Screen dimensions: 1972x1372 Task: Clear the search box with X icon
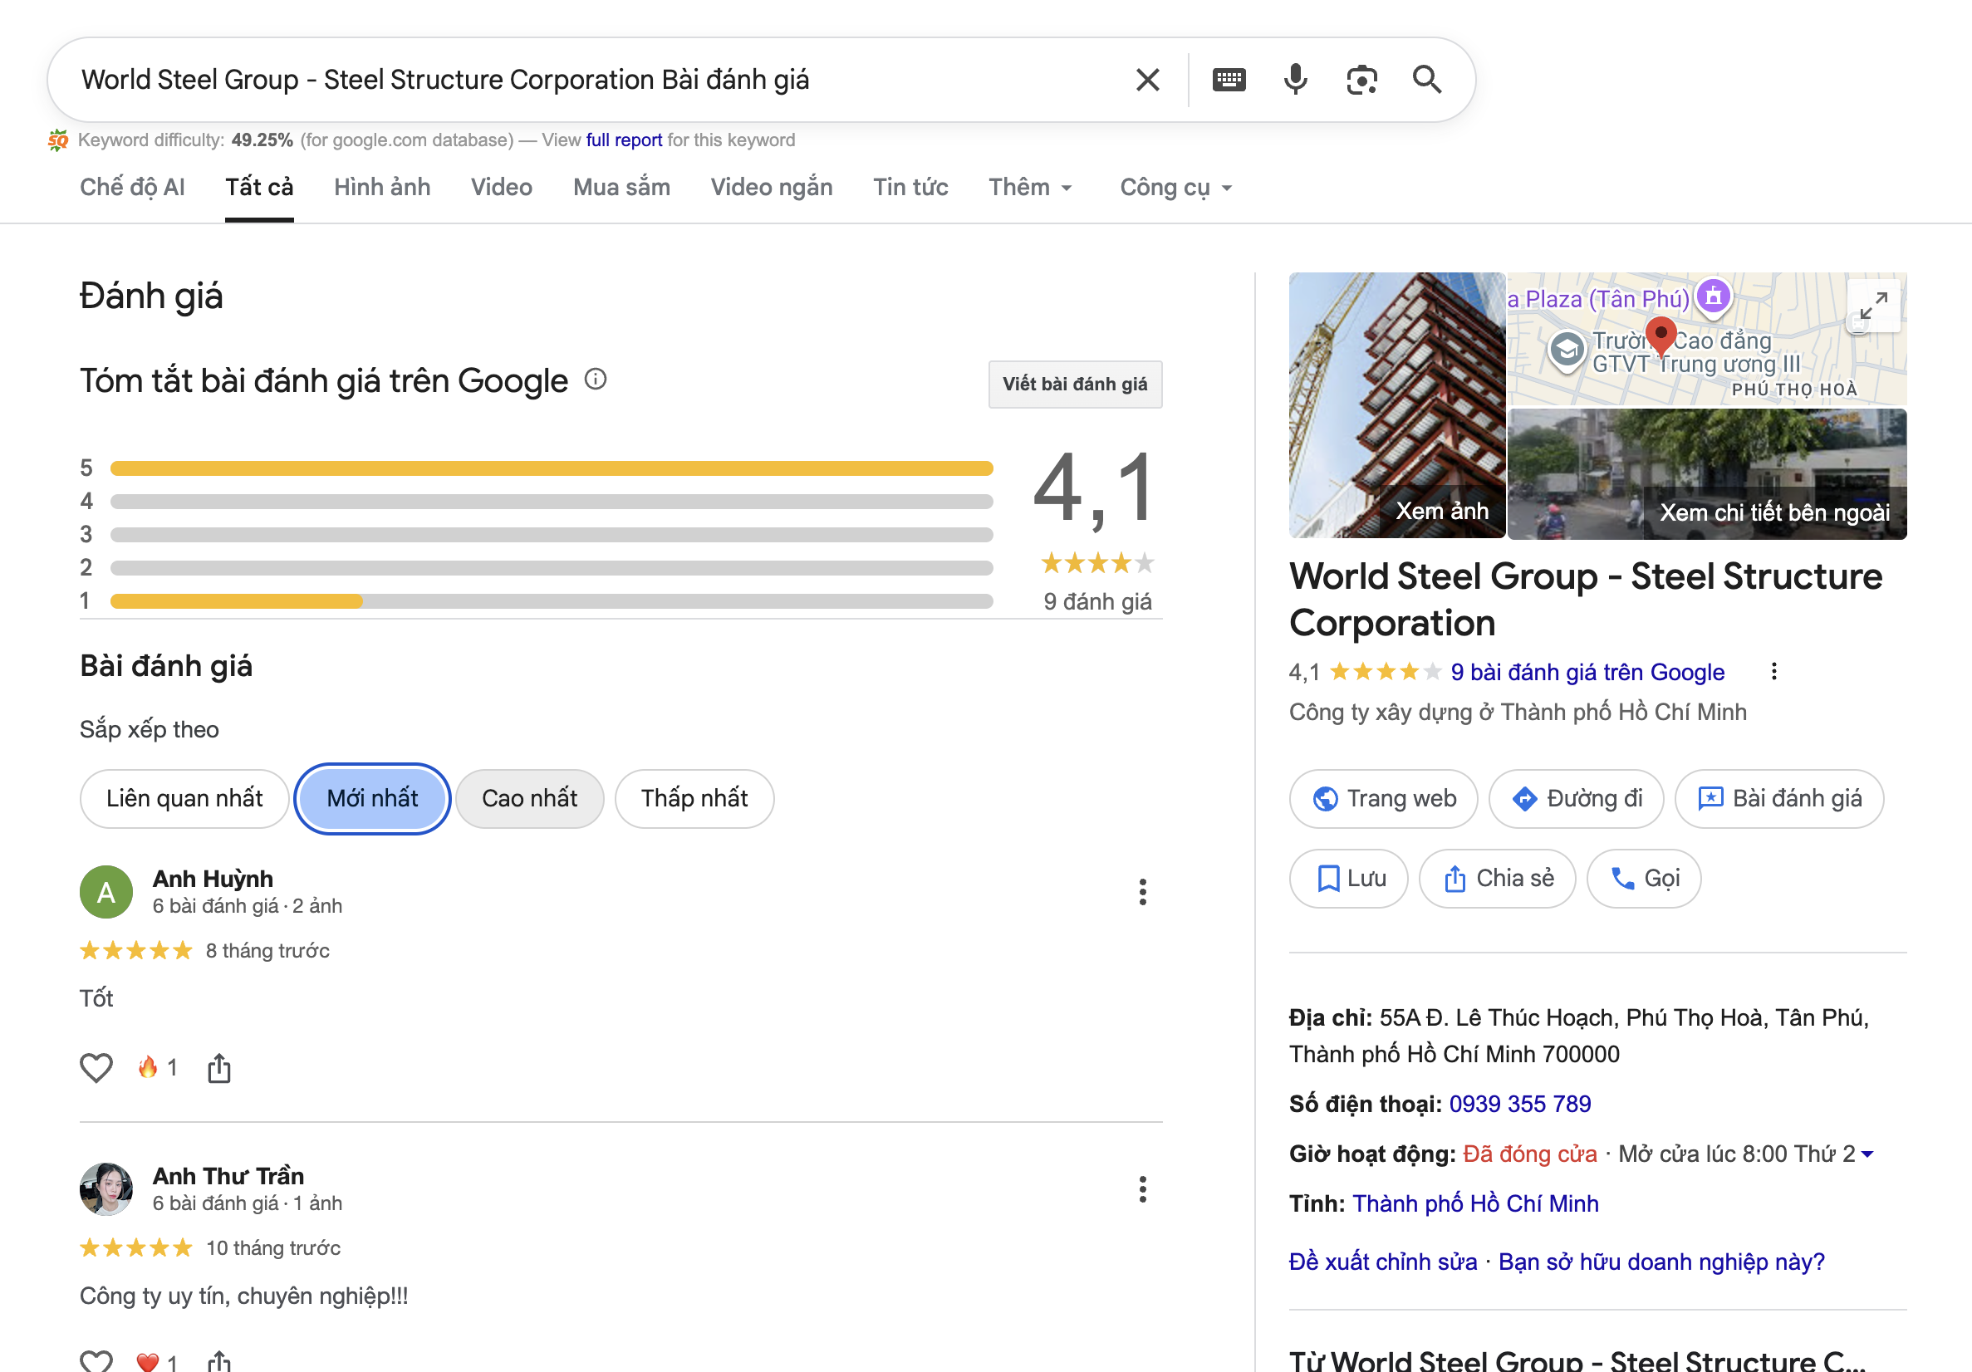(x=1147, y=80)
